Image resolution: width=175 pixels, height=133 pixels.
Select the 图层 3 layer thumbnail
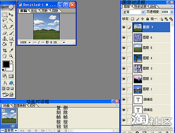click(x=138, y=69)
